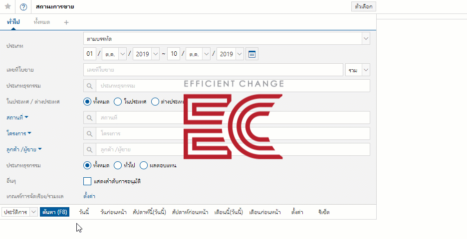Click the search icon beside the ลูกค้า/ผู้ขาย field
Screen dimensions: 467x239
click(90, 149)
